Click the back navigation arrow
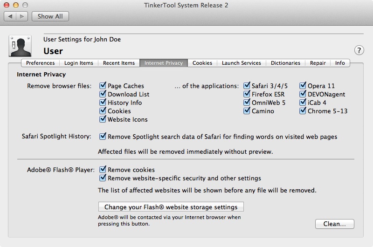The image size is (373, 247). pos(11,16)
